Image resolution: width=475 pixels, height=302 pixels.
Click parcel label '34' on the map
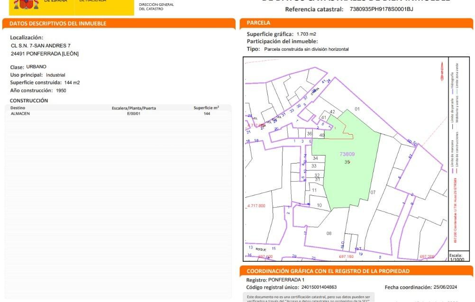click(315, 158)
